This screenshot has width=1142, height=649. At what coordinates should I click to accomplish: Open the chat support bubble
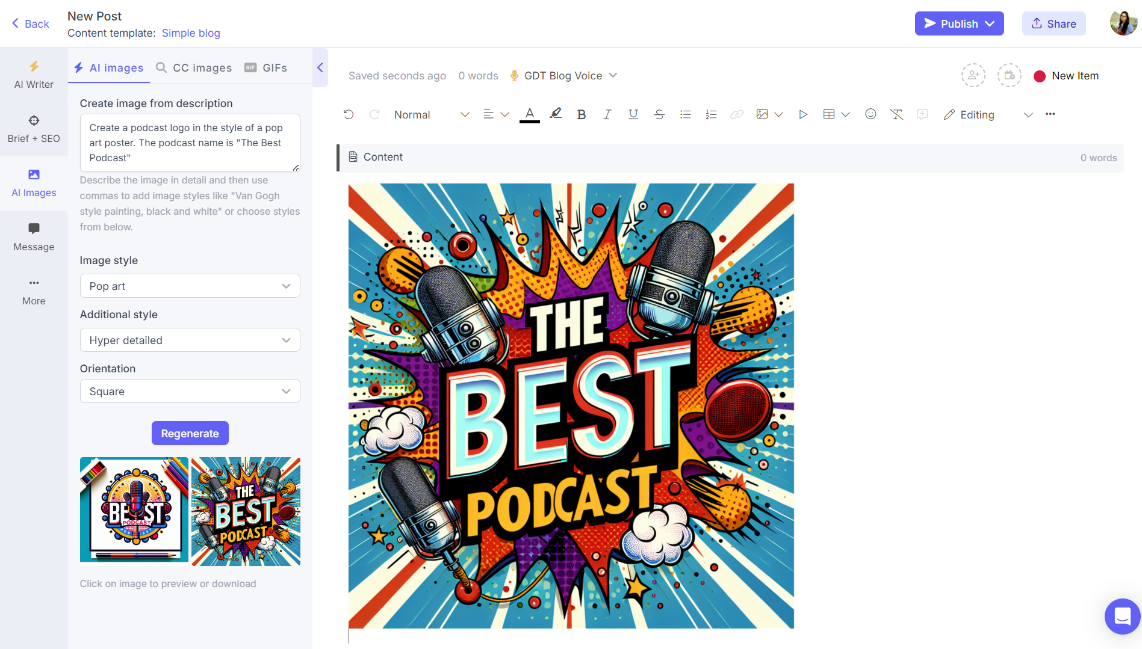1122,616
